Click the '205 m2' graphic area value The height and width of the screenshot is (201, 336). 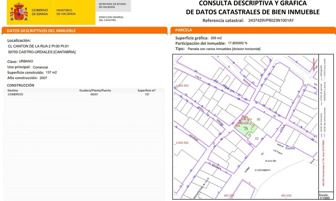pos(216,38)
